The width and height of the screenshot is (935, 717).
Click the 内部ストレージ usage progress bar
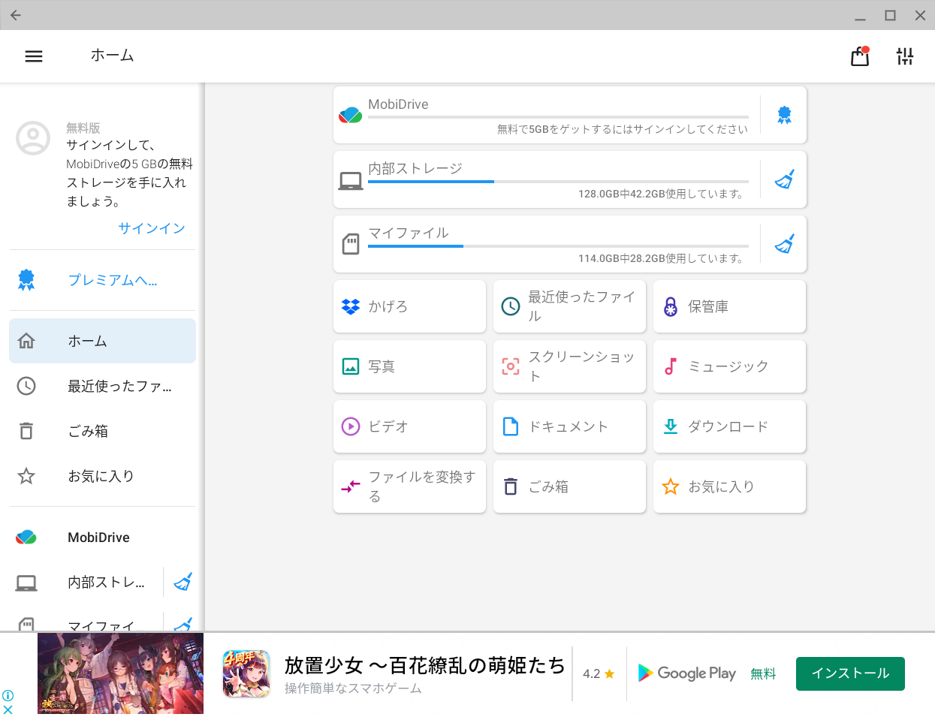[558, 182]
